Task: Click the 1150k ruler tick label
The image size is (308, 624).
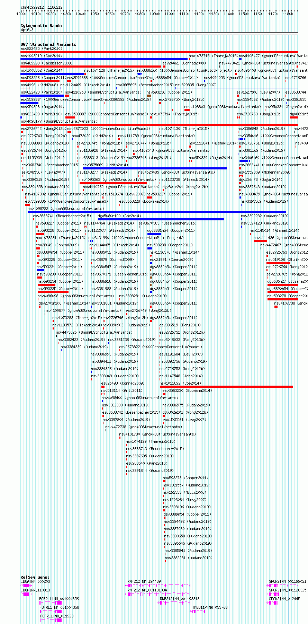Action: [244, 14]
